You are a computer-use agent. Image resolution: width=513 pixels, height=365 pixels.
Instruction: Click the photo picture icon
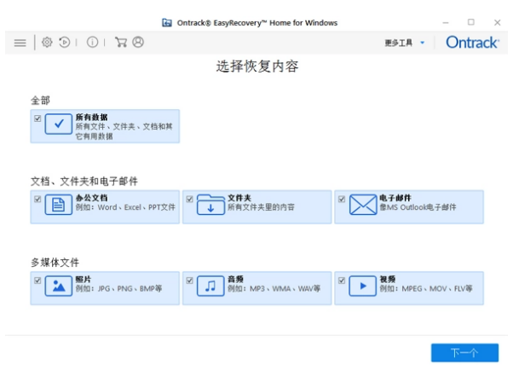click(x=59, y=287)
